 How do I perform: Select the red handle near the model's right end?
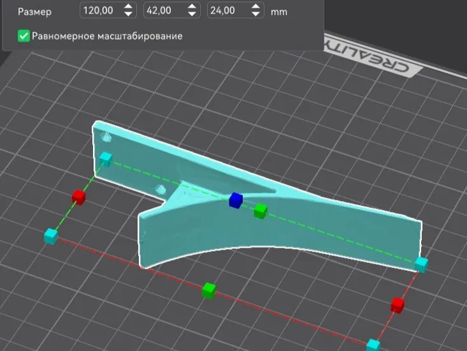point(398,305)
